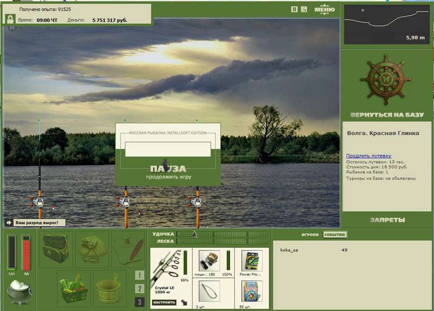Open the notebook with feather quill icon
Viewport: 434px width, 311px height.
pos(128,249)
